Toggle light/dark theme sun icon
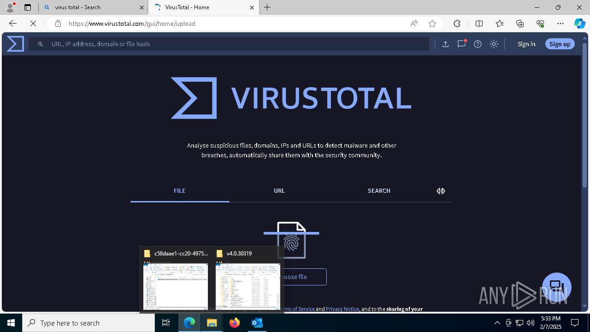 (x=494, y=44)
